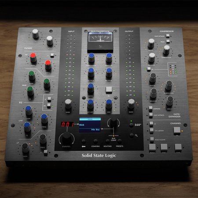Toggle the small switch above S/C LISTEN
Screen dimensions: 198x198
pos(151,124)
